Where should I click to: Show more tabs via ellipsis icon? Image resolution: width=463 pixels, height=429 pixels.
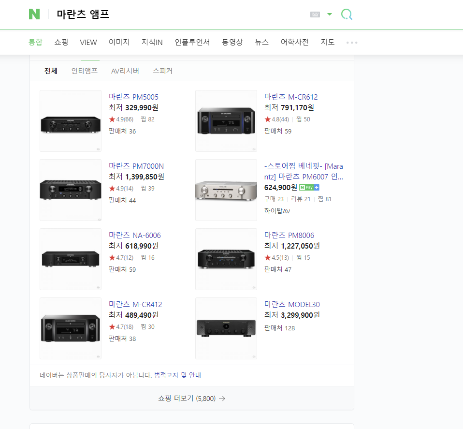point(352,43)
